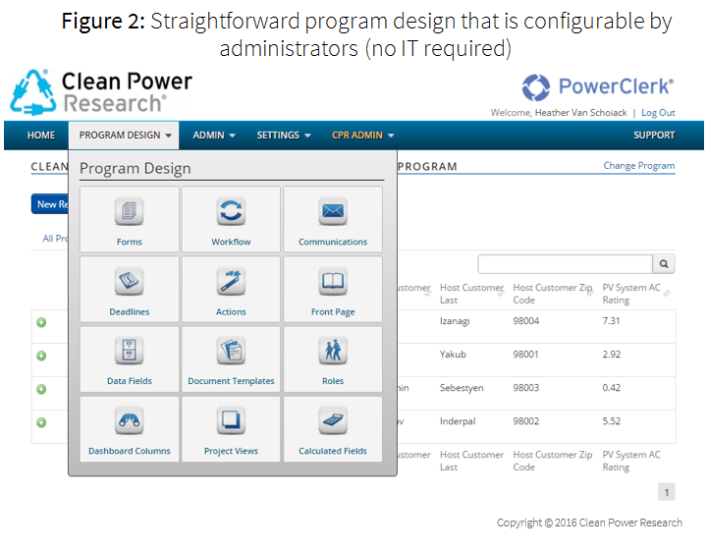Select the Izanagi last name cell

[x=455, y=321]
